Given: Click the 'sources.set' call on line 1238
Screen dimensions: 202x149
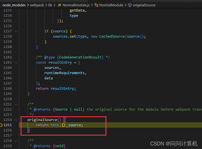Looking at the screenshot, I should (64, 36).
